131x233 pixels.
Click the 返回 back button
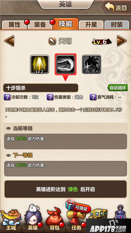(117, 7)
